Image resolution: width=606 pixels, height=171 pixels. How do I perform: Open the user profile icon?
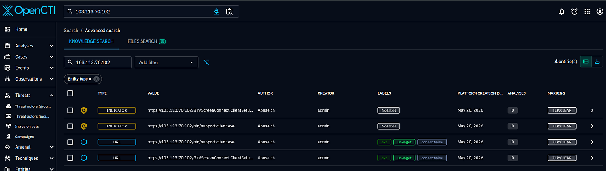[600, 12]
